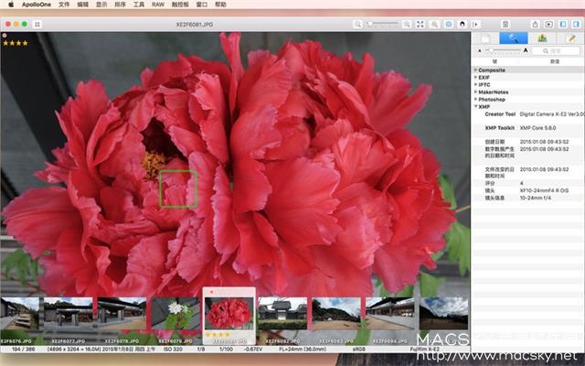This screenshot has width=585, height=366.
Task: Click the inspector search field
Action: (x=556, y=51)
